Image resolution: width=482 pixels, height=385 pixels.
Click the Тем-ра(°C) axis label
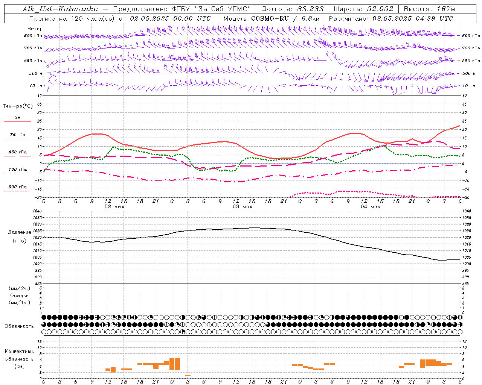(18, 106)
